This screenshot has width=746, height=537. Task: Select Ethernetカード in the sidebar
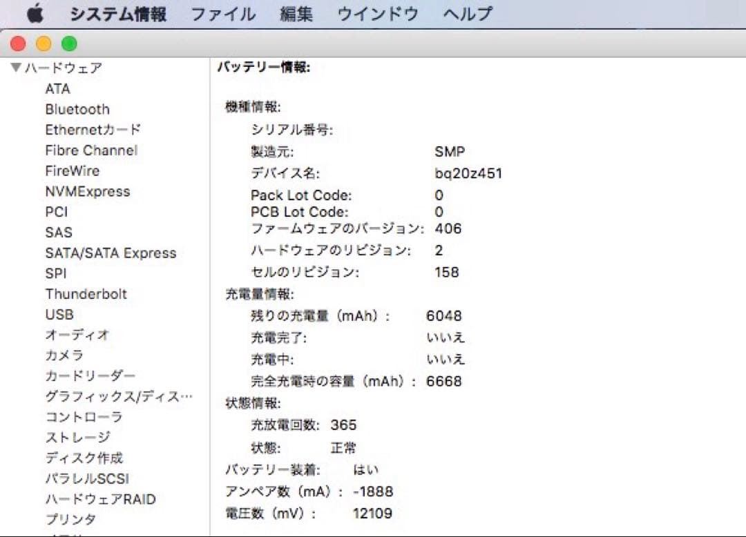(92, 129)
